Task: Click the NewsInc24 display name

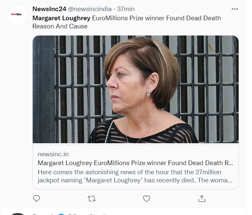Action: click(x=49, y=9)
